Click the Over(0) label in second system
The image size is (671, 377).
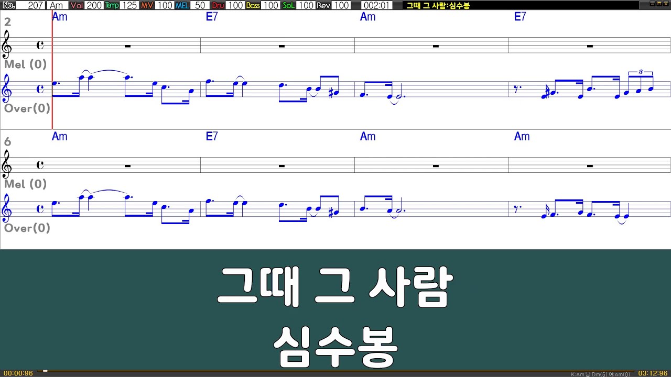[27, 228]
